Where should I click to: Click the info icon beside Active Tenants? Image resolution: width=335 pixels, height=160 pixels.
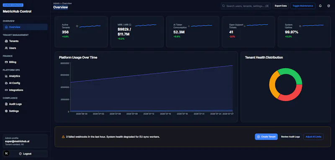pos(77,26)
